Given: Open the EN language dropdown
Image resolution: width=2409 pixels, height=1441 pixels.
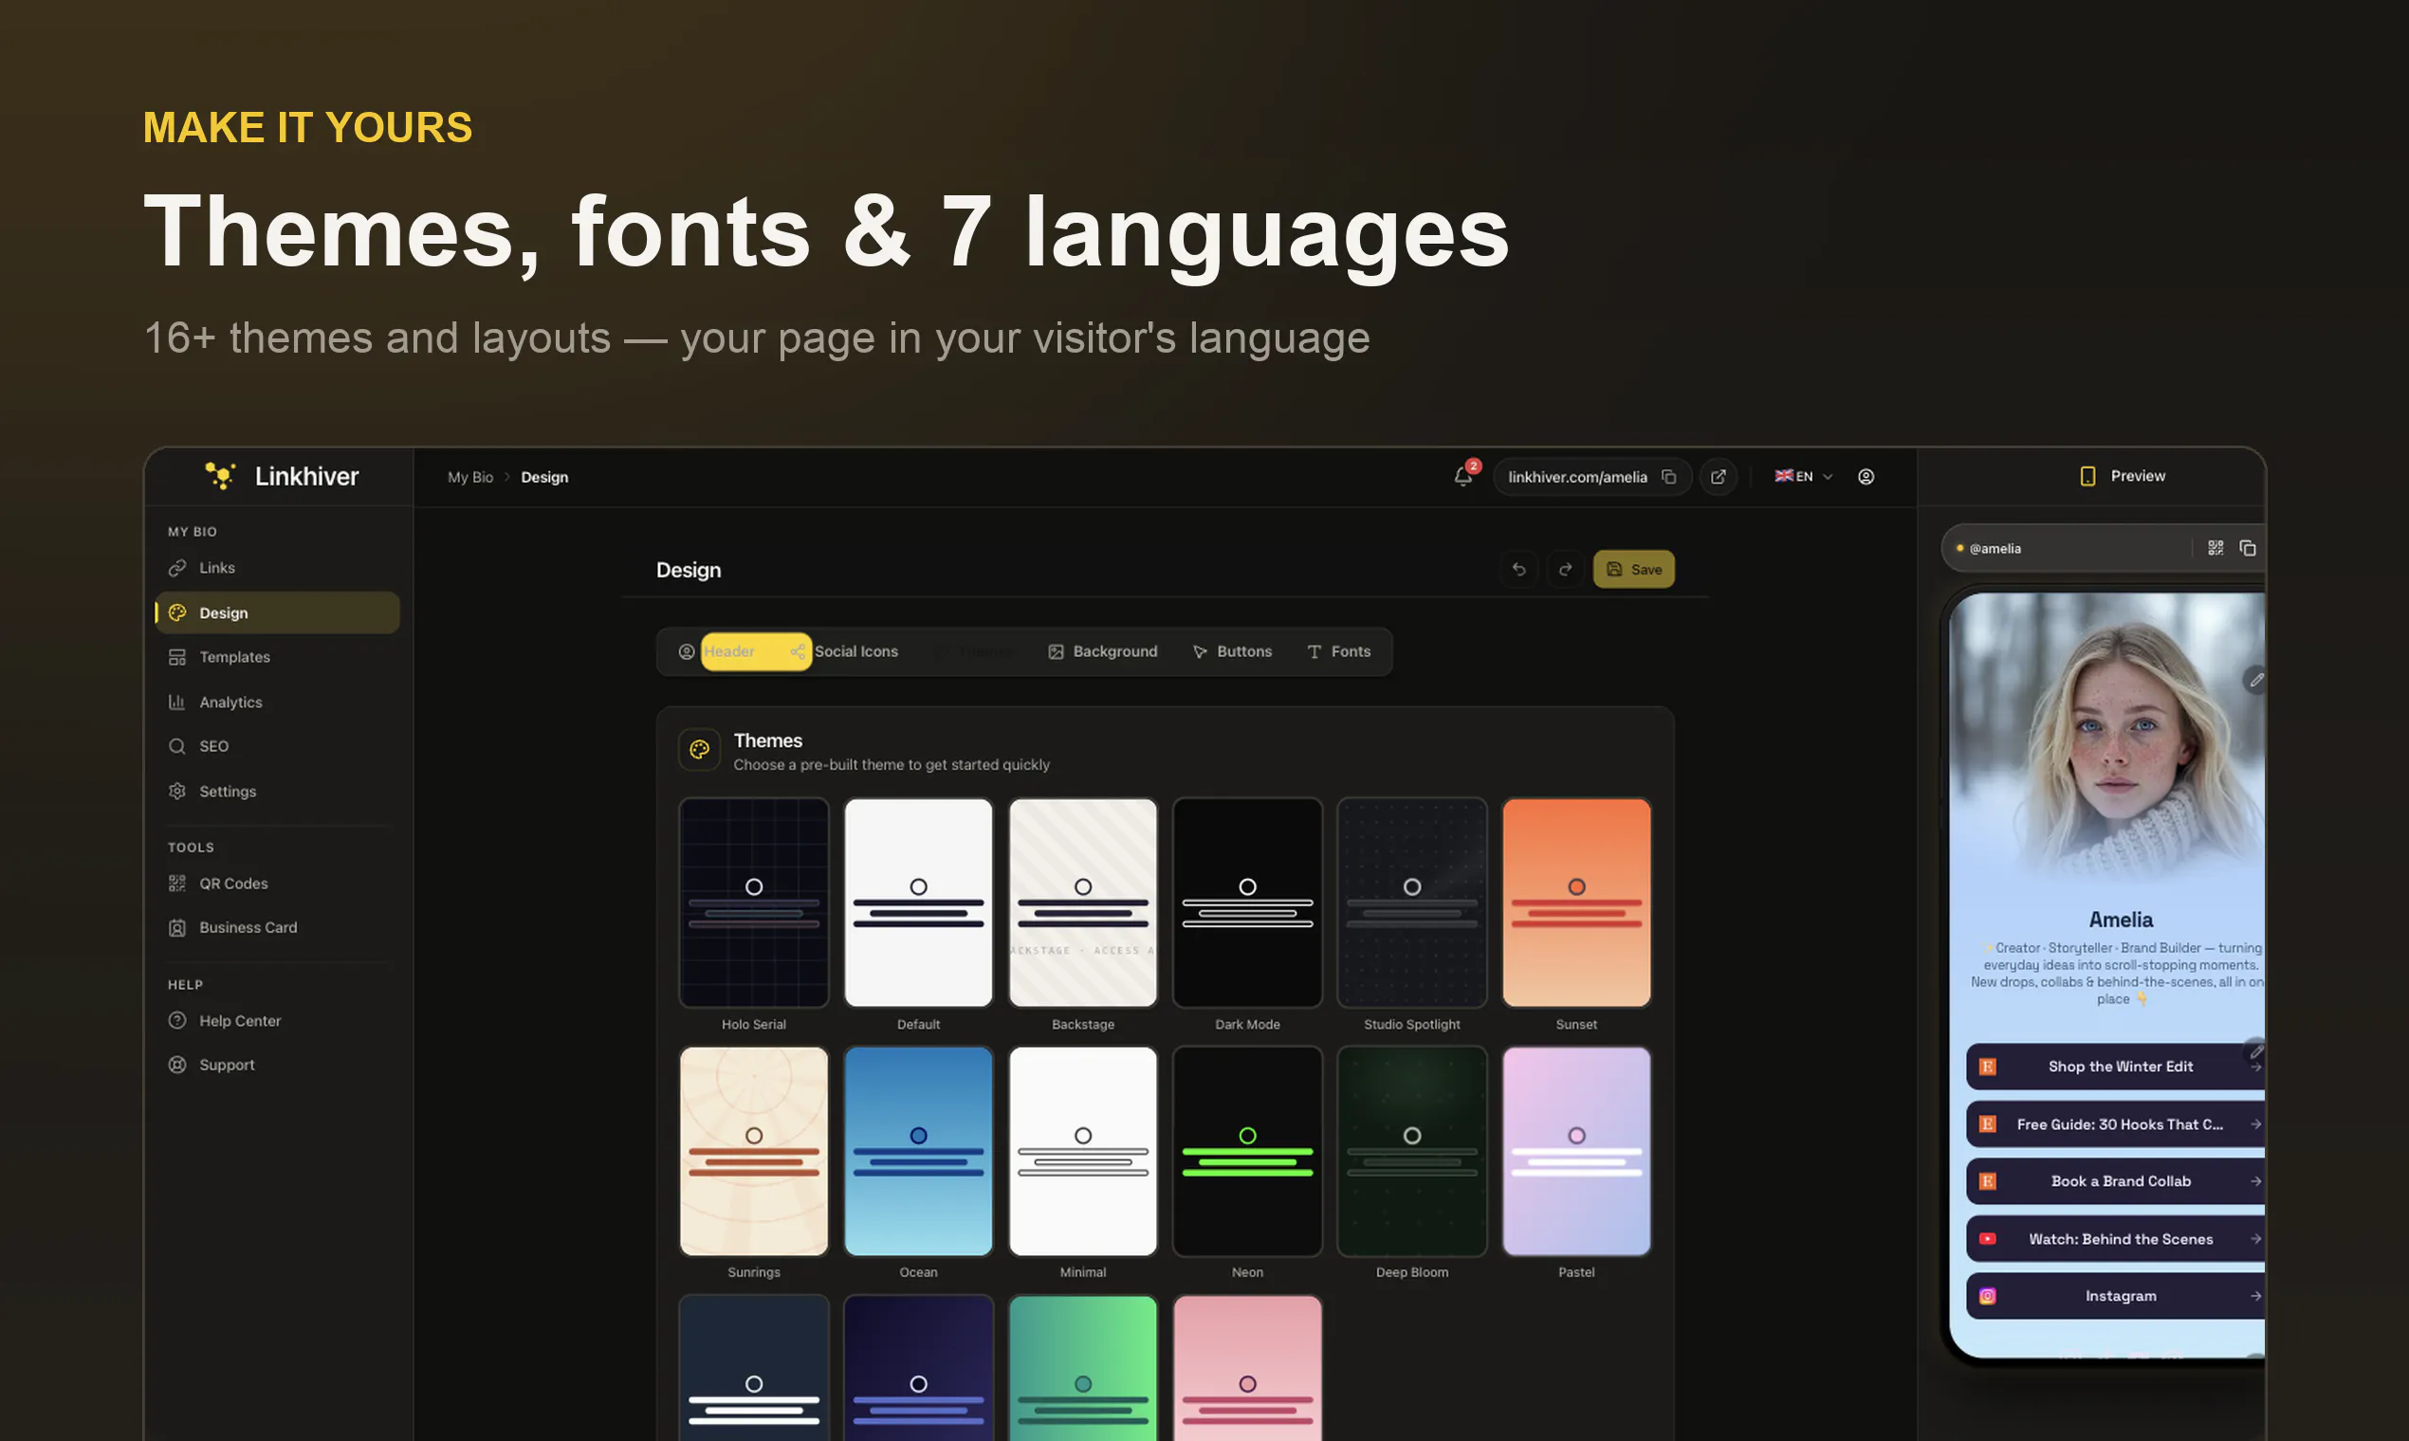Looking at the screenshot, I should coord(1804,477).
